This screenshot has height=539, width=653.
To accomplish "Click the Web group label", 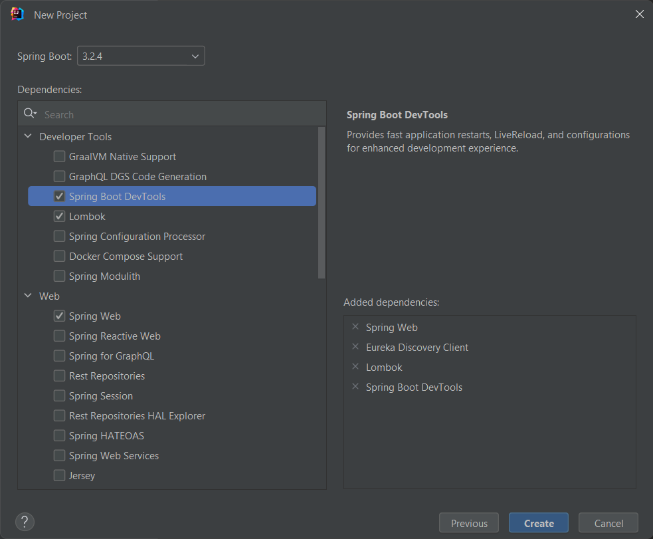I will click(49, 296).
